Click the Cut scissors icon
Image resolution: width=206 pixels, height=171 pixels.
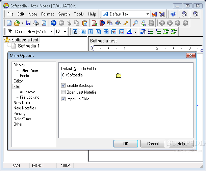[69, 23]
